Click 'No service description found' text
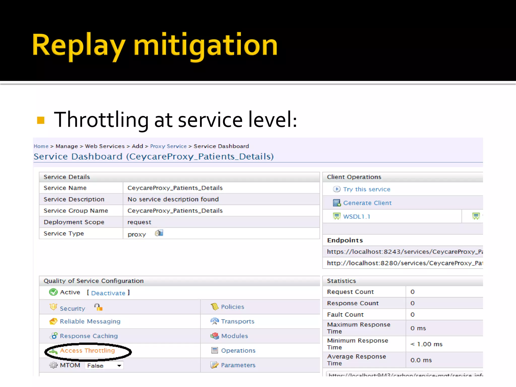This screenshot has width=516, height=387. tap(173, 199)
